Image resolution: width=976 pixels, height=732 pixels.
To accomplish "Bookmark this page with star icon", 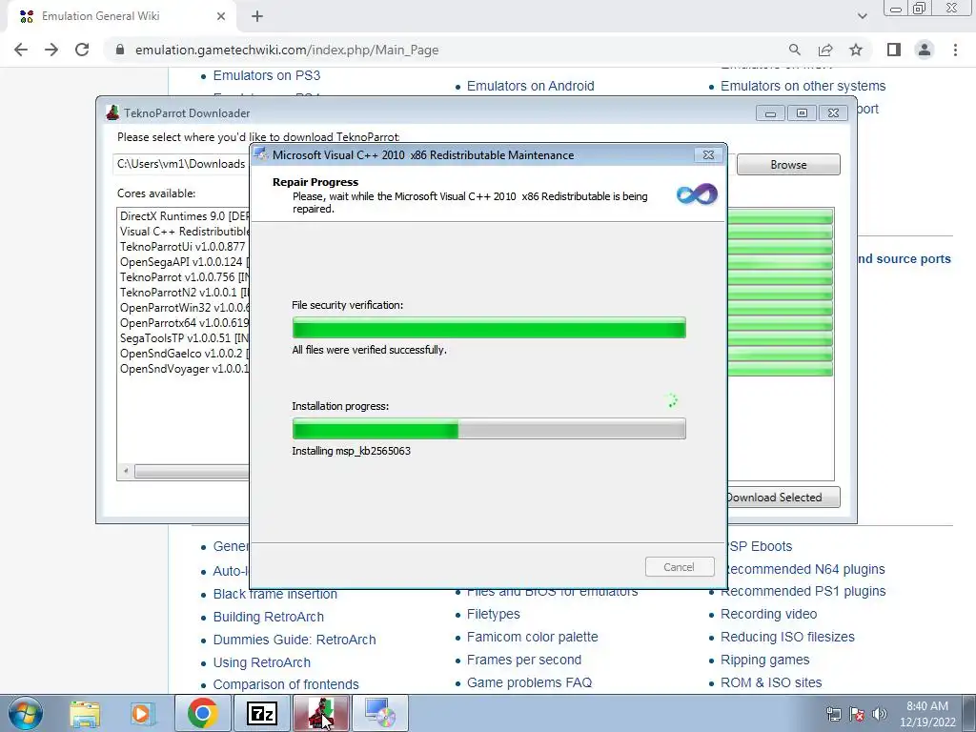I will tap(856, 50).
